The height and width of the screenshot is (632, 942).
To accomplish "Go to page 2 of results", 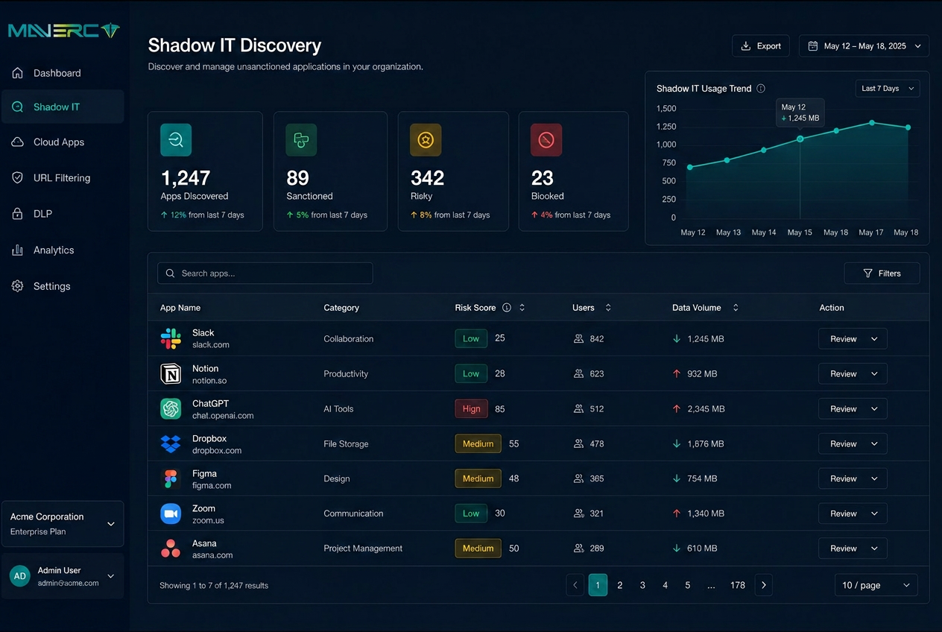I will click(620, 585).
